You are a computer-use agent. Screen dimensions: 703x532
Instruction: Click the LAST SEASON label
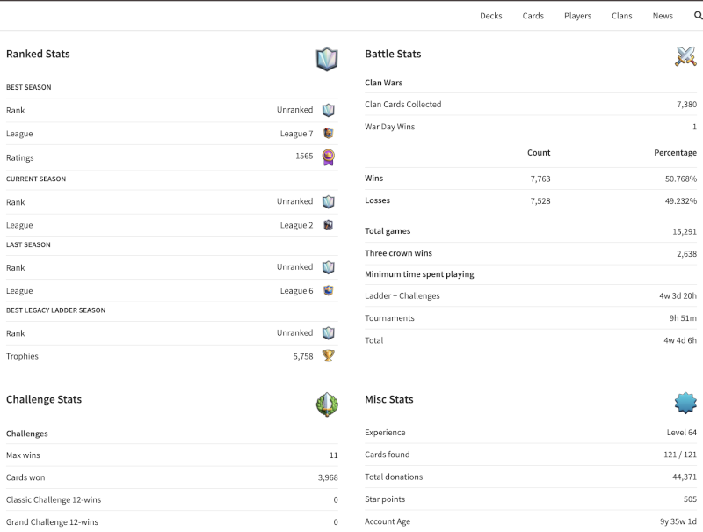[x=28, y=244]
